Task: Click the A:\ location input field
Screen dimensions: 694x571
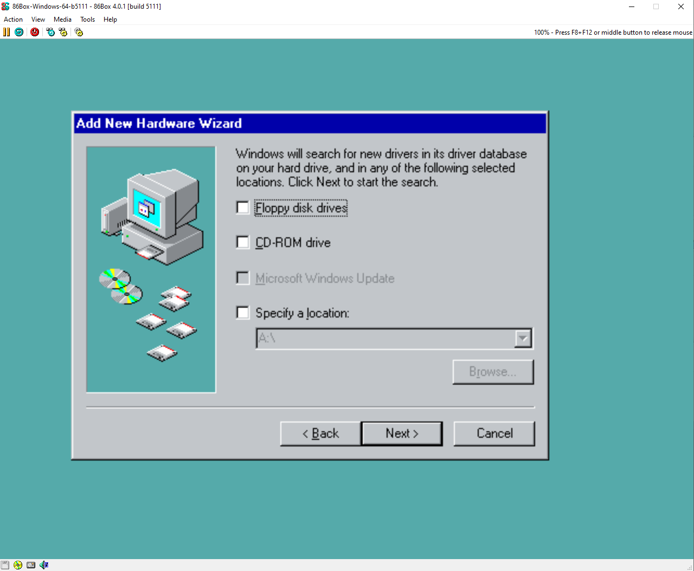Action: (x=385, y=338)
